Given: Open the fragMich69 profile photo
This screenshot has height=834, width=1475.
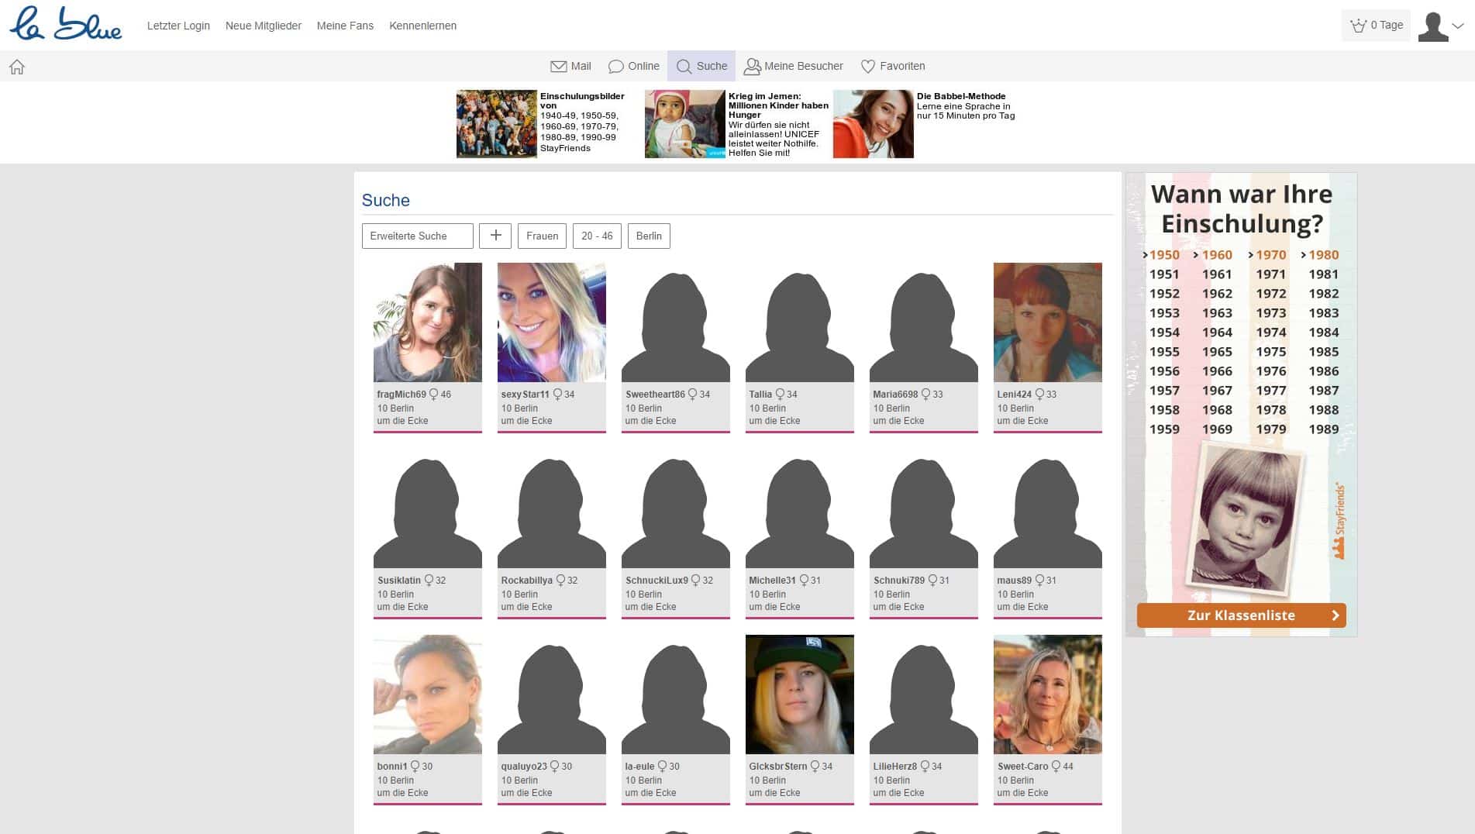Looking at the screenshot, I should click(x=428, y=322).
